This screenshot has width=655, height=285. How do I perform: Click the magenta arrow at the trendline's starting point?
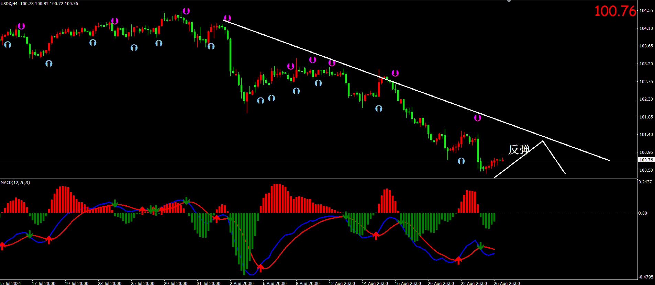[x=227, y=18]
